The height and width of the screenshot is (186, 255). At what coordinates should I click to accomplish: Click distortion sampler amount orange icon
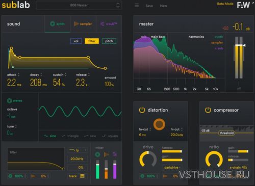(x=165, y=176)
